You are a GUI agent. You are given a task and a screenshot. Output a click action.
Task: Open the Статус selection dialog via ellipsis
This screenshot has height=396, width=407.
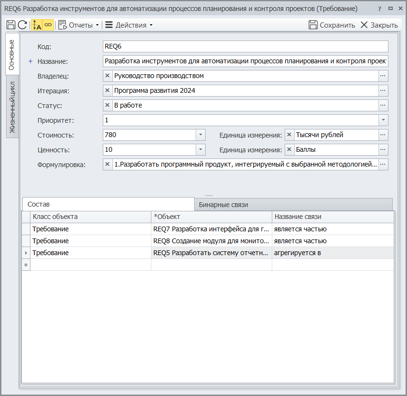pyautogui.click(x=383, y=105)
